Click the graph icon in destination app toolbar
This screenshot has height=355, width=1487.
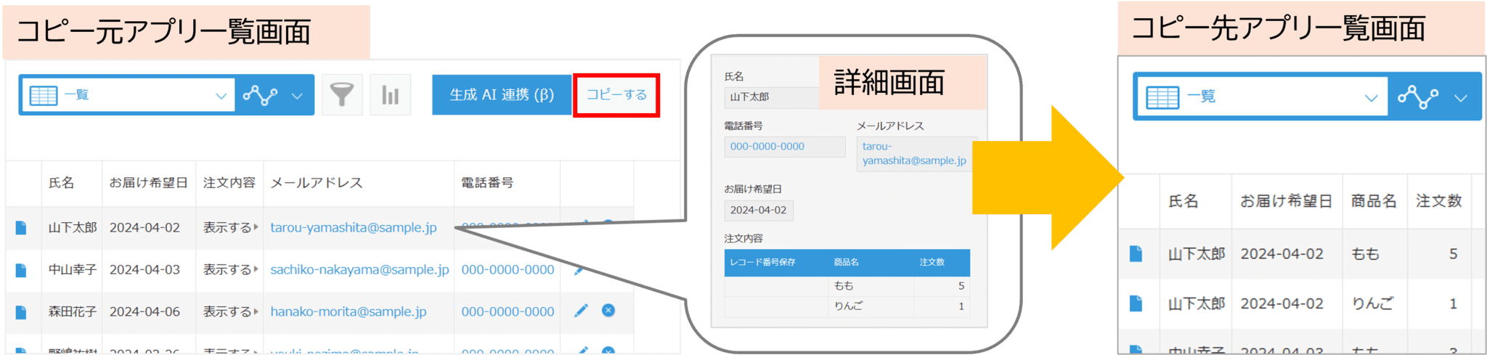[x=1418, y=97]
